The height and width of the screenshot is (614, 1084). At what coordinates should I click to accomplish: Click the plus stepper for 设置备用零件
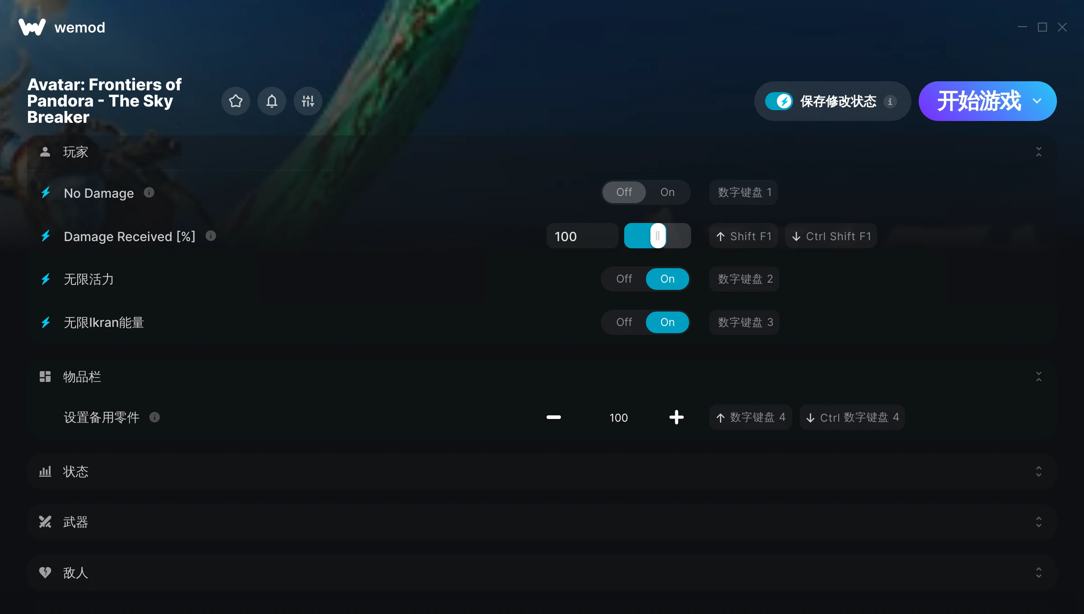tap(676, 417)
